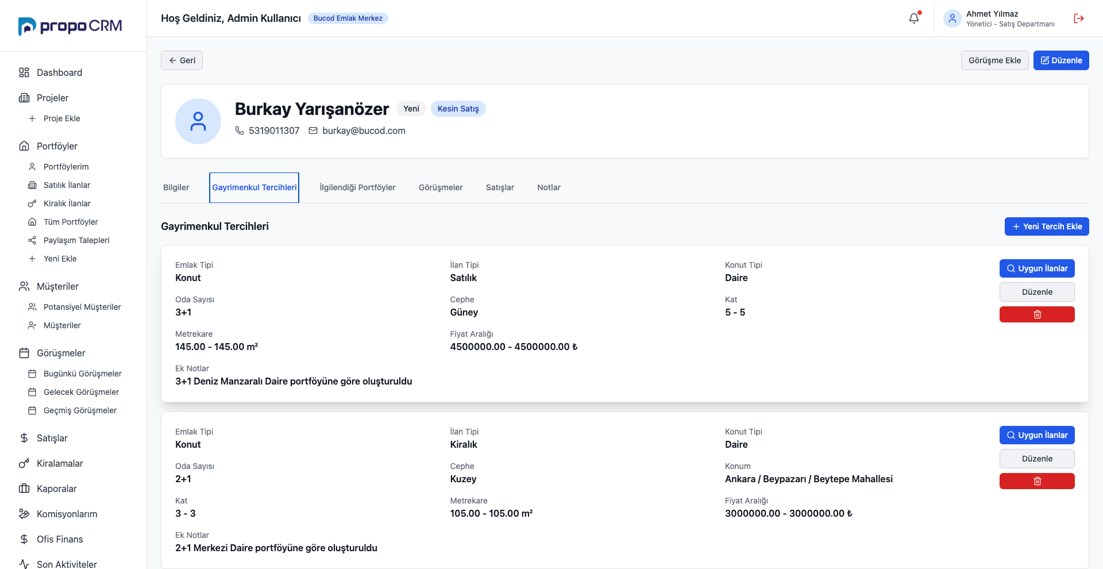
Task: Show Uygun İlanlar for Kiralık preference
Action: (x=1037, y=435)
